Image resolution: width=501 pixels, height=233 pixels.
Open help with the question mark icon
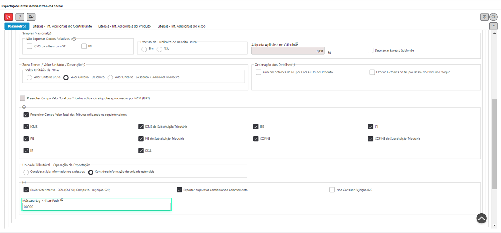pyautogui.click(x=20, y=17)
